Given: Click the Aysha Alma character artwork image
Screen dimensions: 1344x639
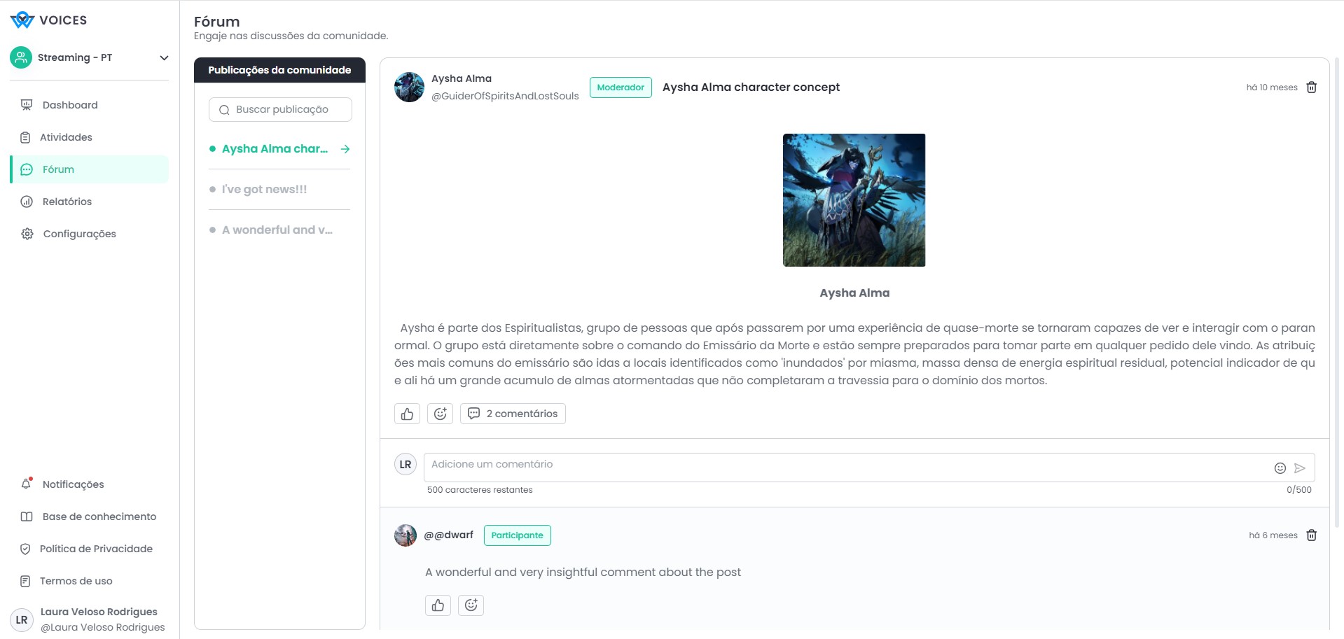Looking at the screenshot, I should pyautogui.click(x=854, y=200).
